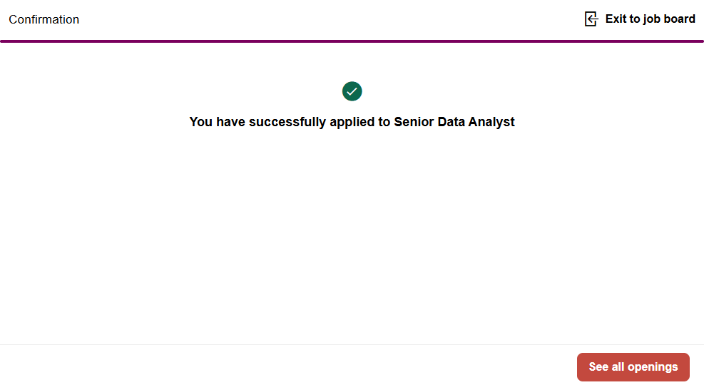Click the completed step progress line
This screenshot has width=704, height=390.
coord(352,41)
